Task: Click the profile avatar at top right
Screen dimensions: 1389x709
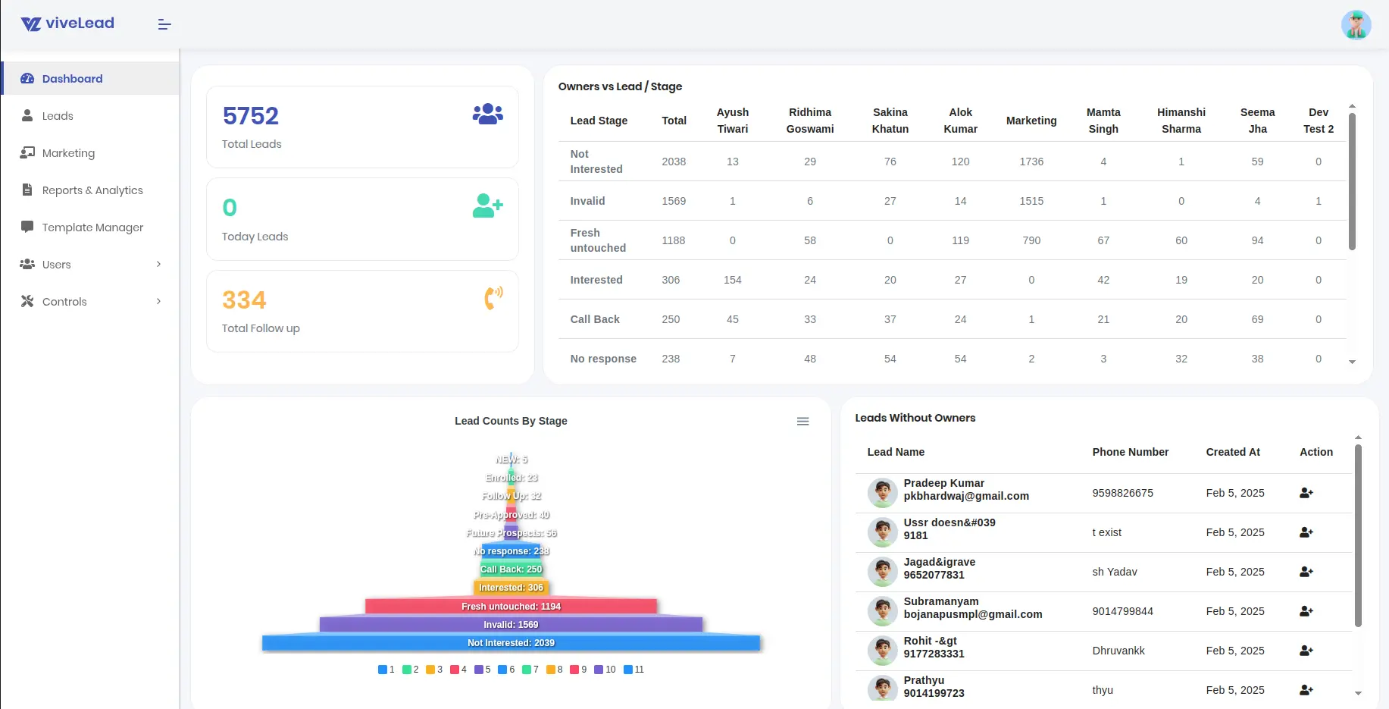Action: (x=1356, y=24)
